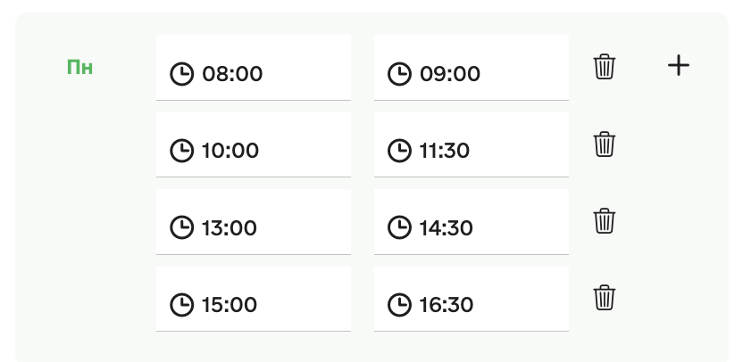Viewport: 743px width, 362px height.
Task: Delete the 08:00–09:00 time slot
Action: 605,66
